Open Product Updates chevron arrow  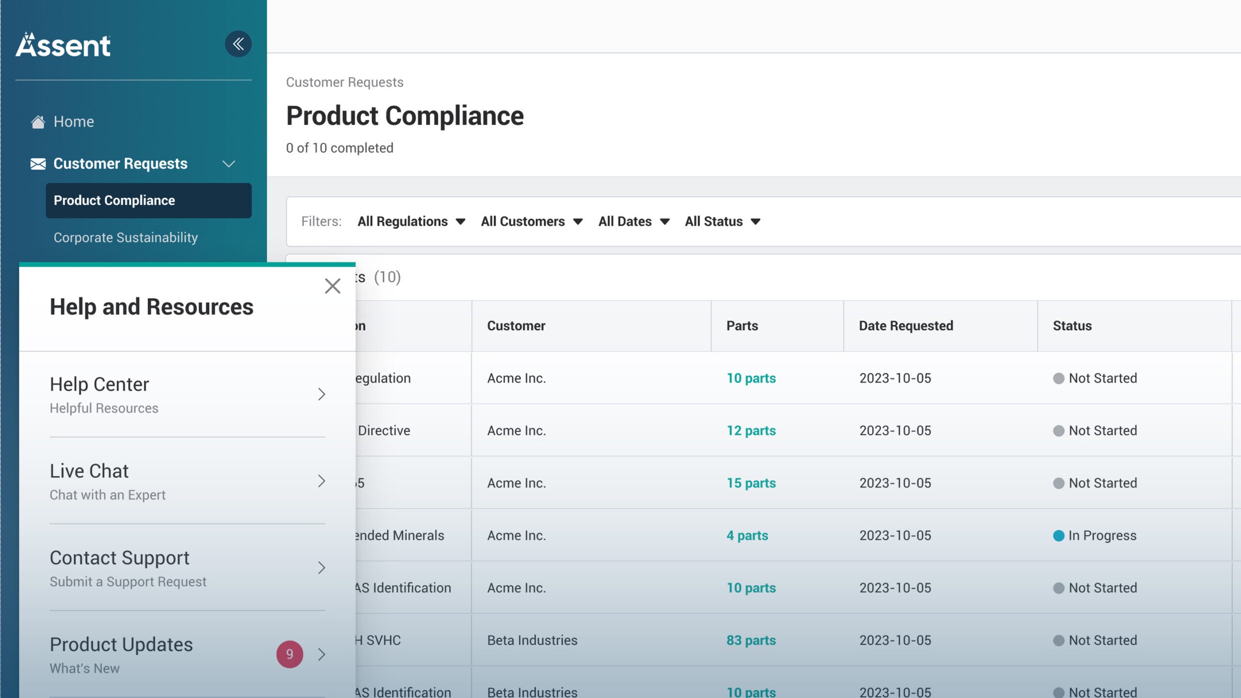(321, 654)
